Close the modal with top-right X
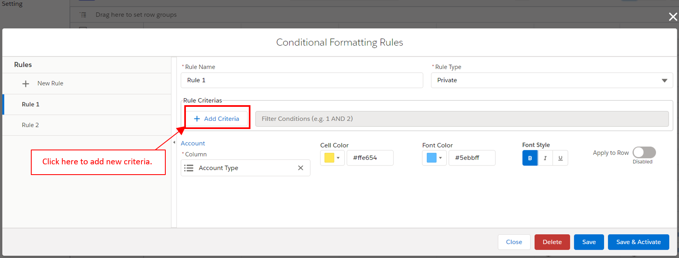The image size is (679, 258). (673, 17)
